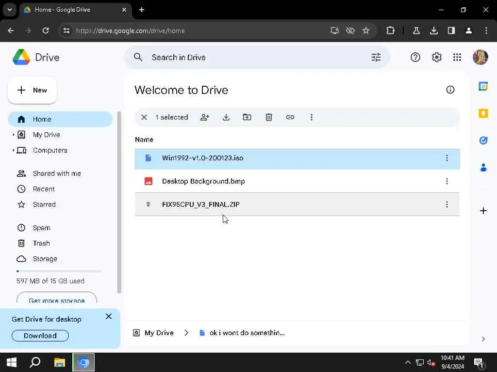Click the Search in Drive field
The height and width of the screenshot is (372, 497).
point(257,57)
